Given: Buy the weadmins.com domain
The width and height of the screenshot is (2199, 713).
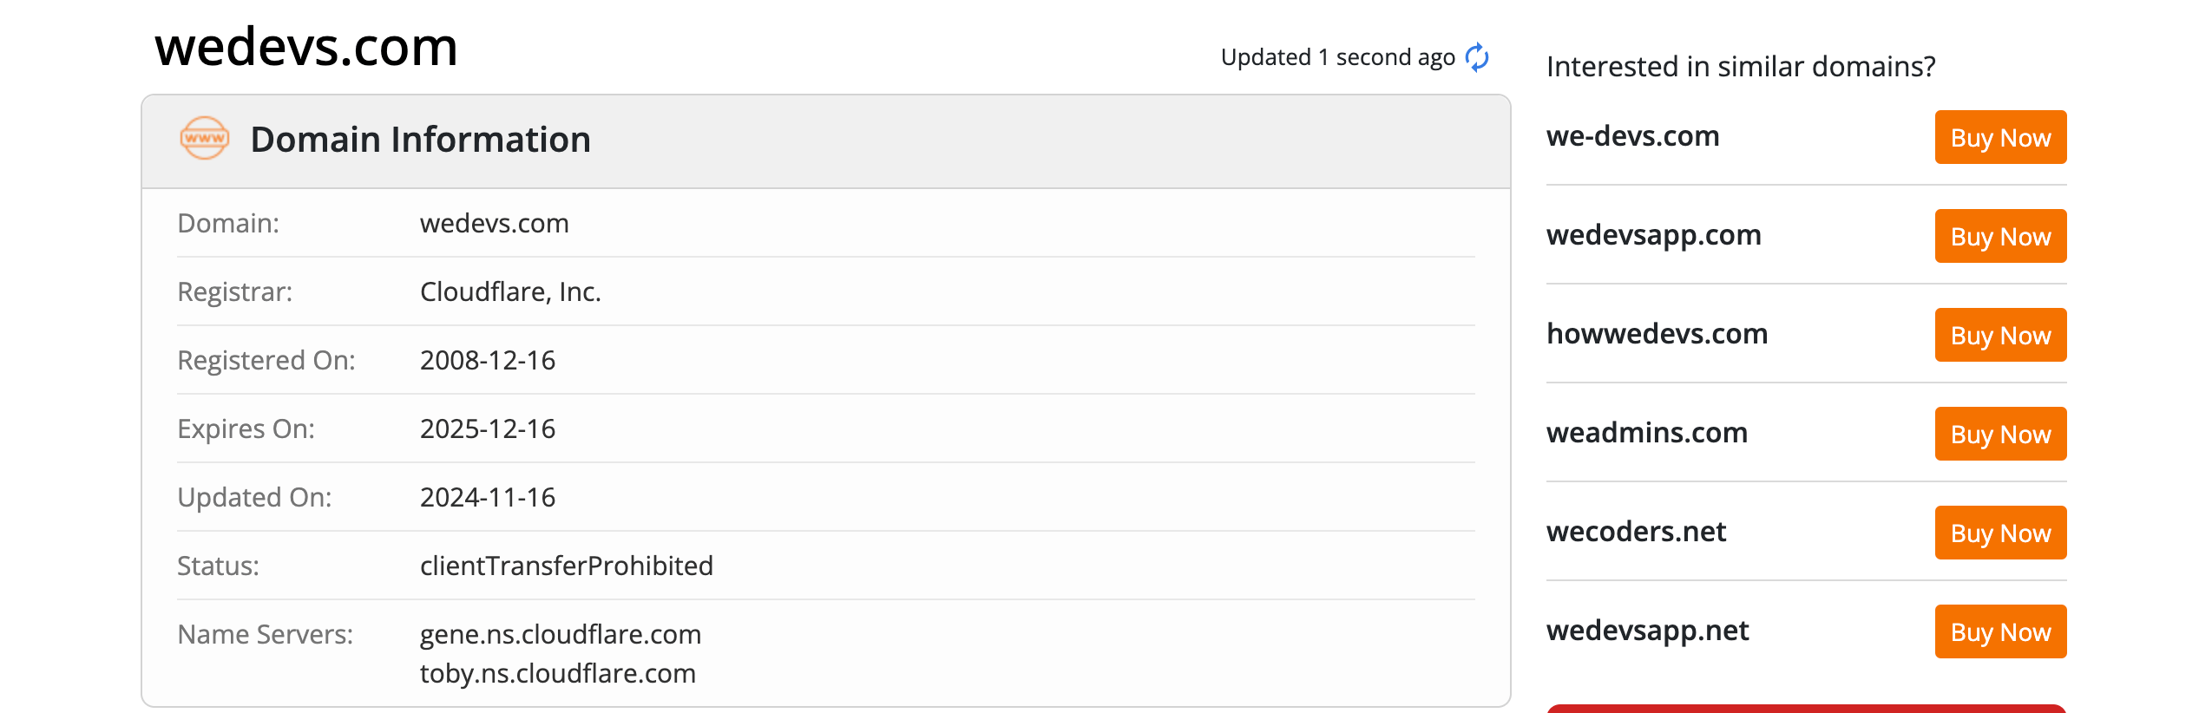Looking at the screenshot, I should [2000, 434].
